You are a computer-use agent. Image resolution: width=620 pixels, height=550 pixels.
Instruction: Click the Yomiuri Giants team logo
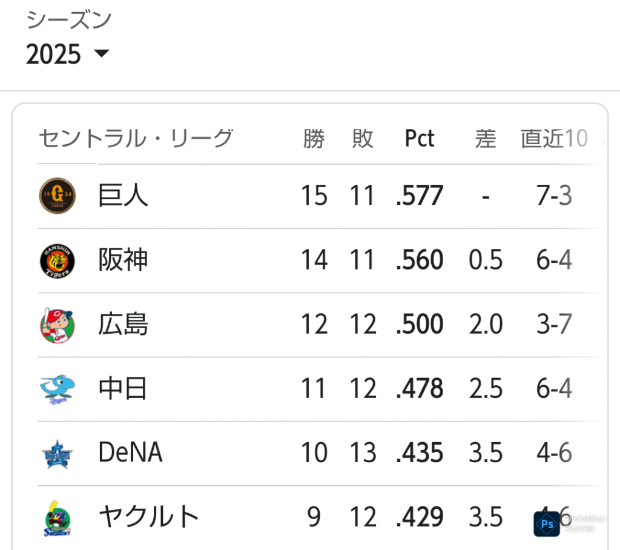pyautogui.click(x=58, y=196)
